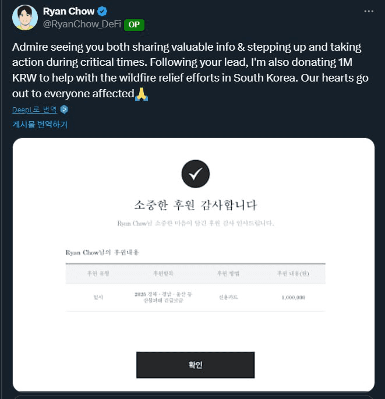Select the 신용카드 payment method cell
This screenshot has width=385, height=399.
227,297
